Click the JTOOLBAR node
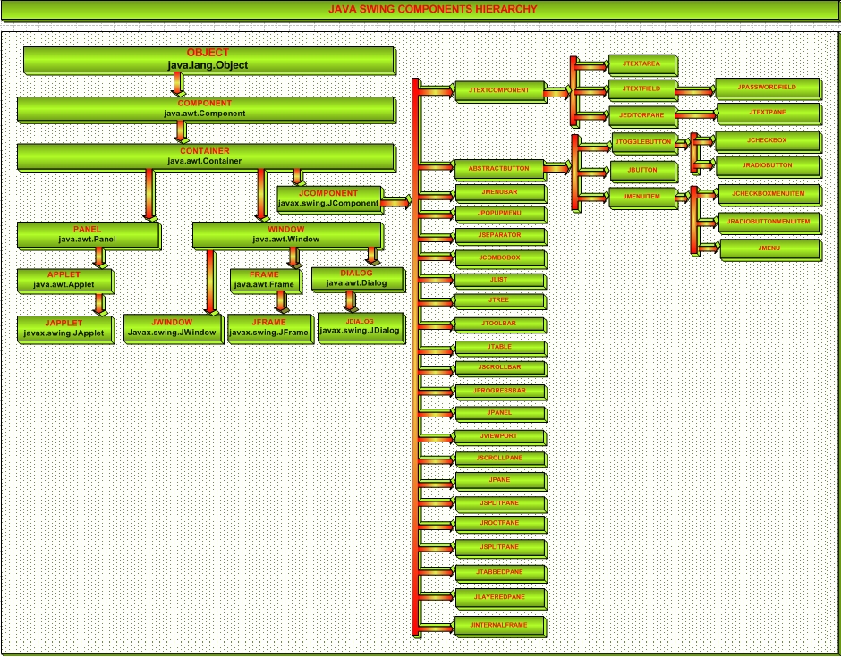 [500, 324]
